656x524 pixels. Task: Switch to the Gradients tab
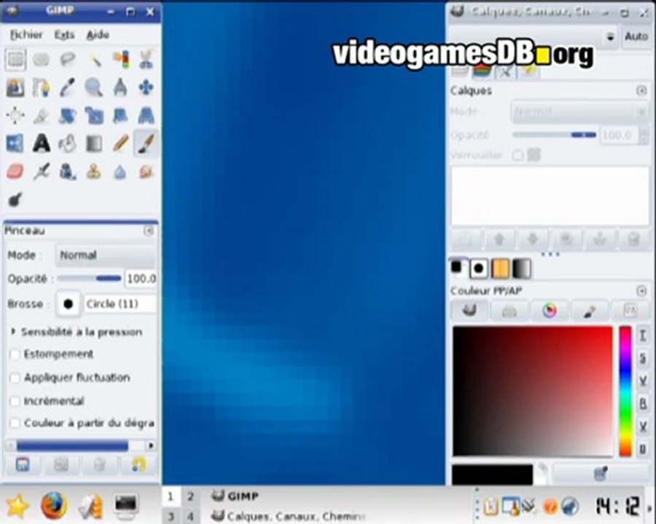tap(522, 269)
